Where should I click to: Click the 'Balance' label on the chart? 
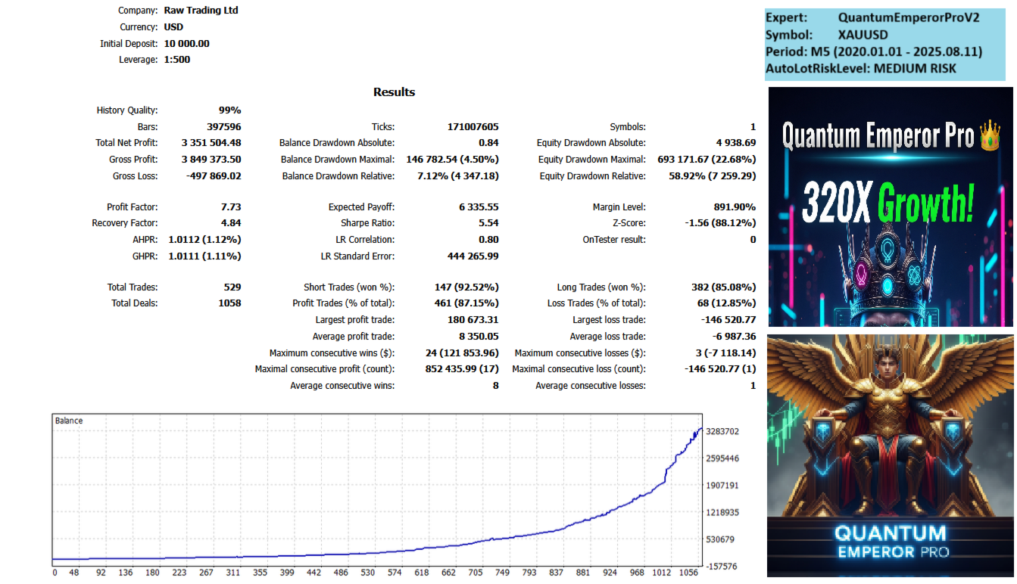(x=69, y=421)
